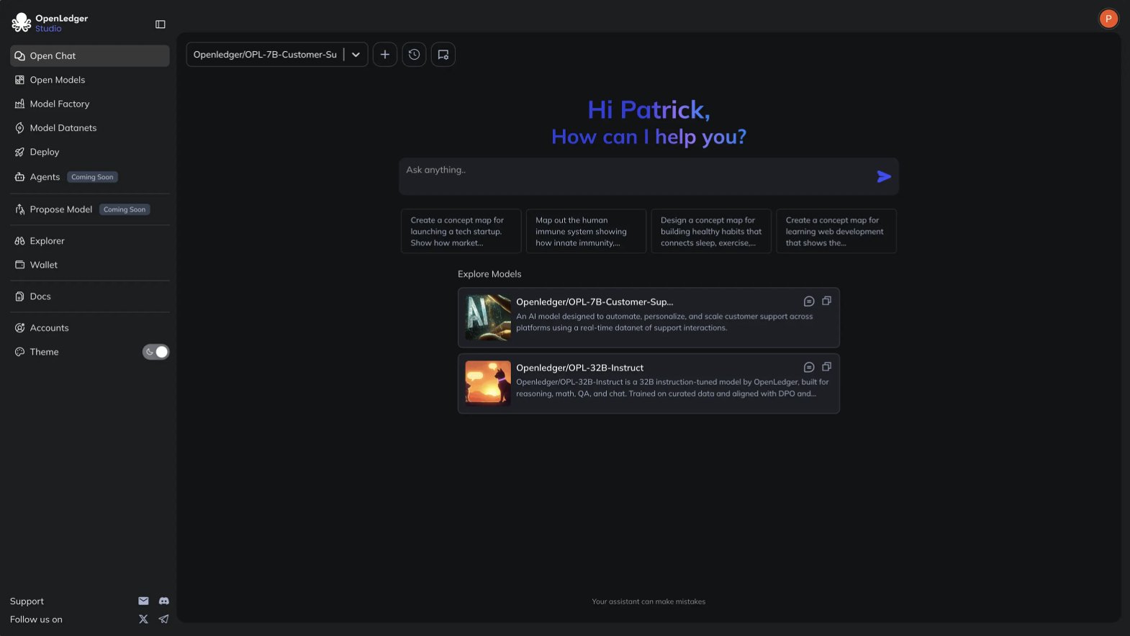The width and height of the screenshot is (1130, 636).
Task: Open the Model Factory menu item
Action: (60, 104)
